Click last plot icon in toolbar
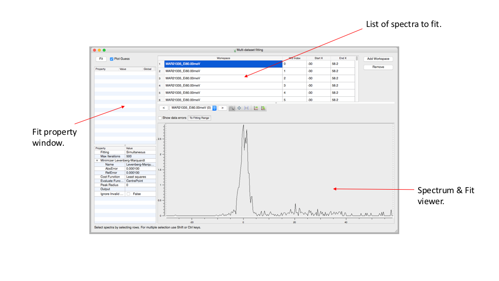 pos(263,108)
